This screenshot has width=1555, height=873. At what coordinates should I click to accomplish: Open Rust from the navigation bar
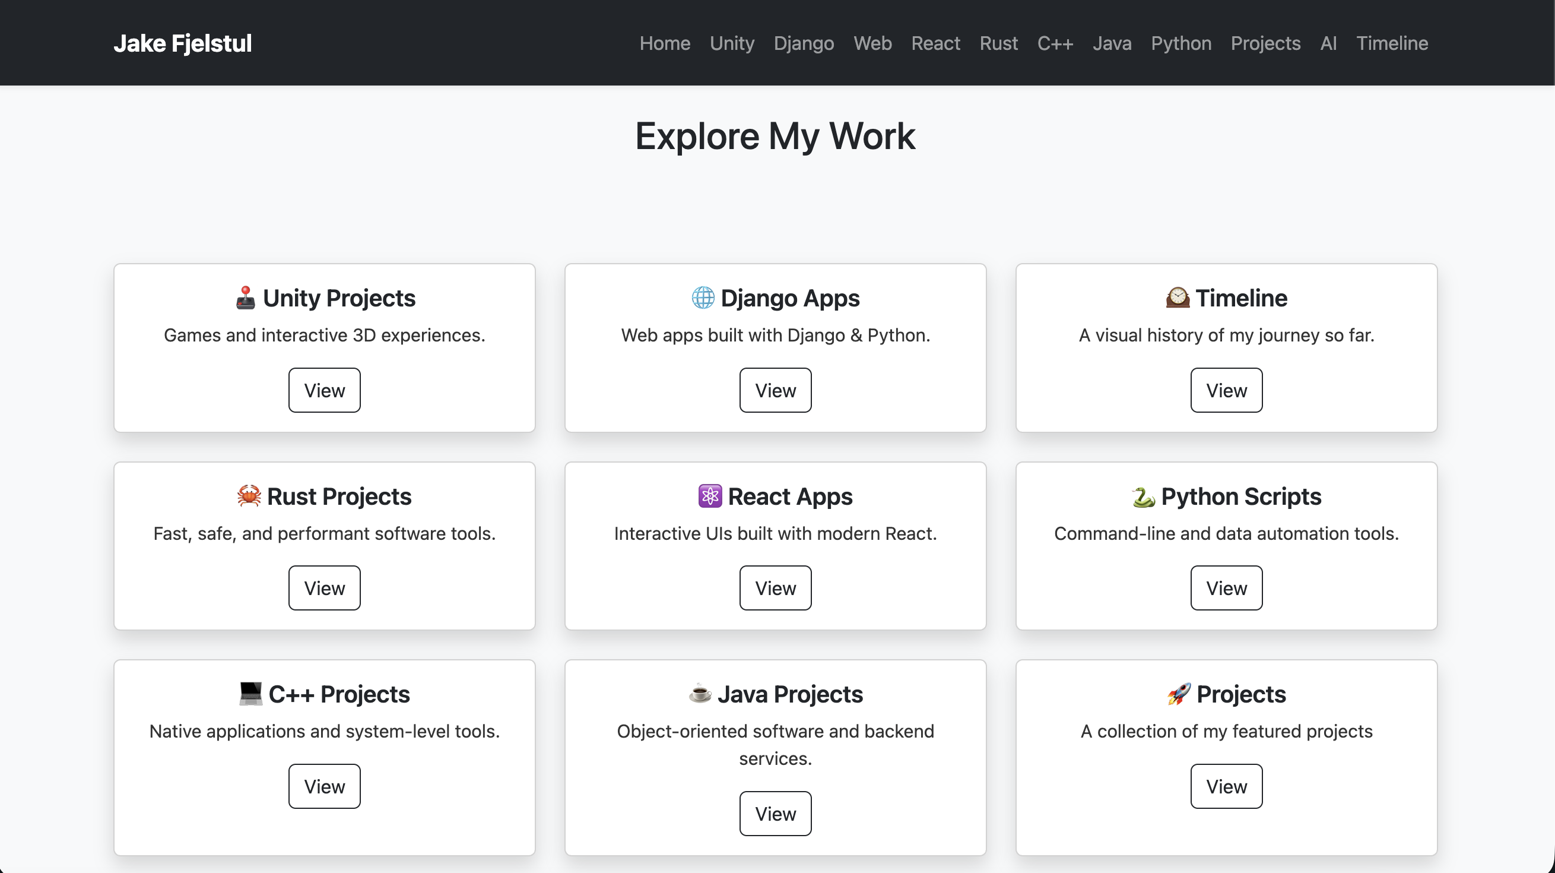998,43
